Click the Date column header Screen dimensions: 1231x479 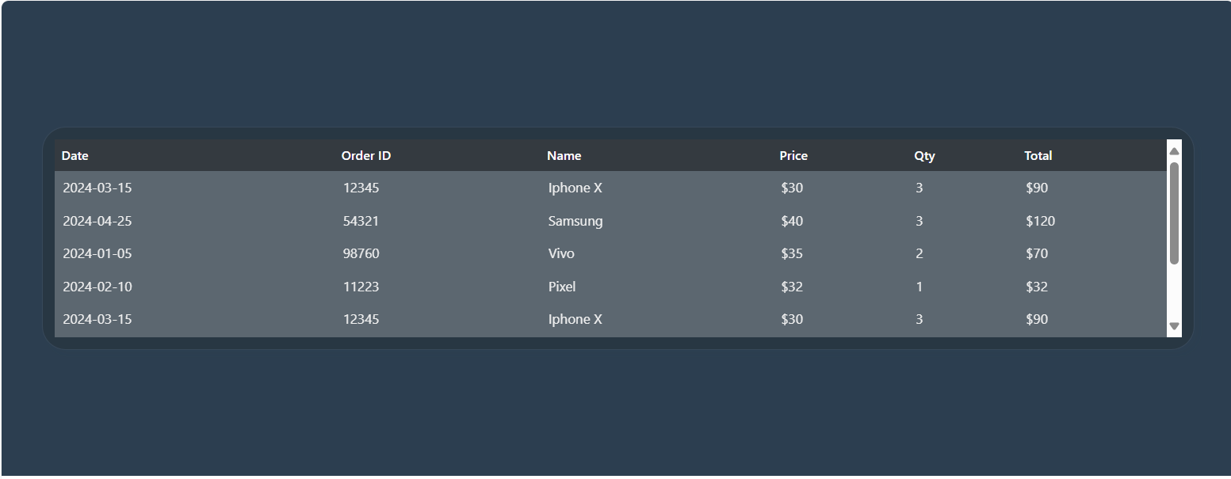tap(75, 156)
